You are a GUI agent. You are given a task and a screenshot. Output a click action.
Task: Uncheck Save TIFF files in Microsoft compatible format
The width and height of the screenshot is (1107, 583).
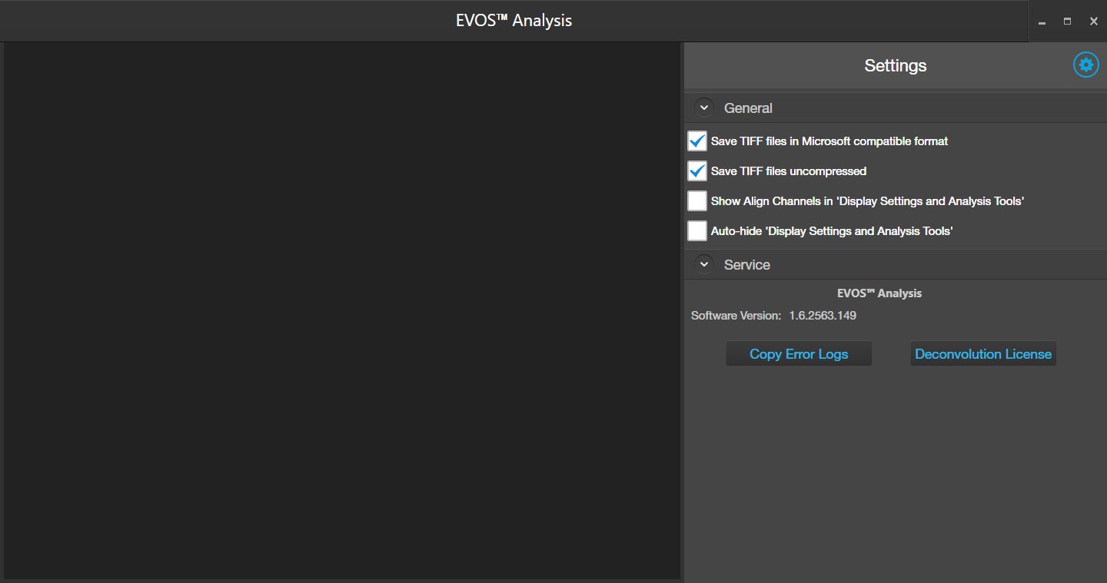click(697, 141)
